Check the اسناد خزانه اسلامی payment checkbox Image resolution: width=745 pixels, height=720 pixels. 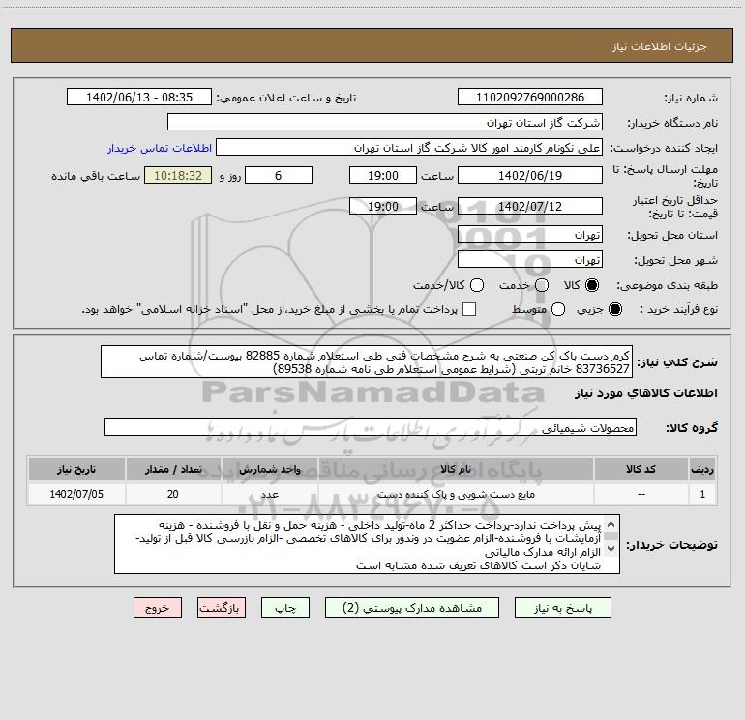[469, 309]
